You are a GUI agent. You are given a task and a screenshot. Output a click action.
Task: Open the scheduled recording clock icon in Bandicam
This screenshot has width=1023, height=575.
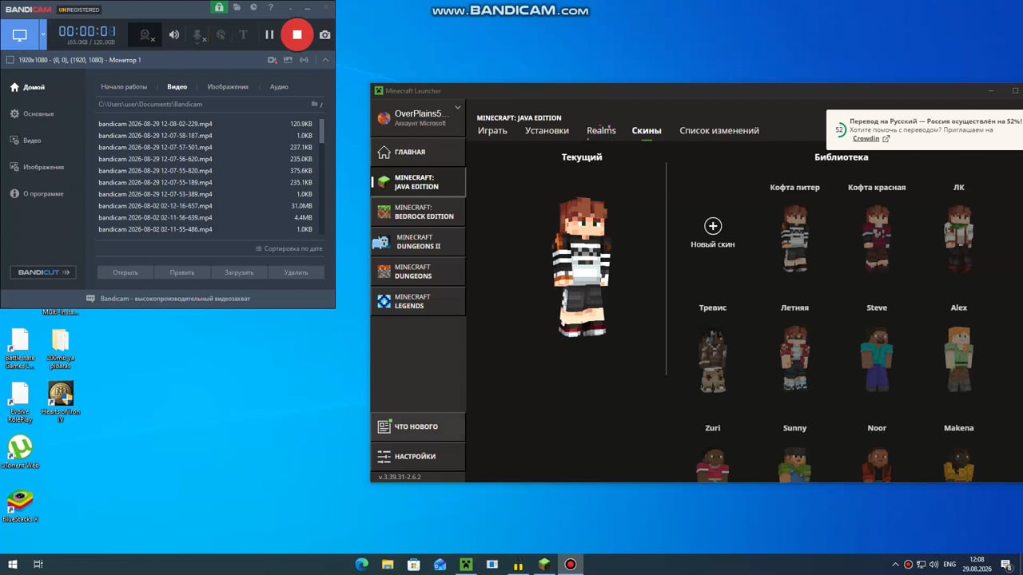[254, 7]
